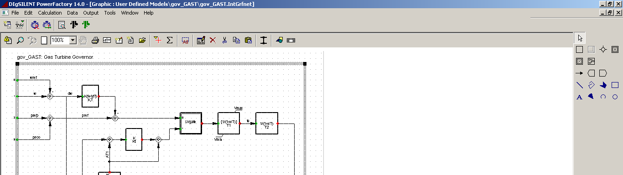This screenshot has height=175, width=623.
Task: Open the 100% zoom level dropdown
Action: [73, 40]
